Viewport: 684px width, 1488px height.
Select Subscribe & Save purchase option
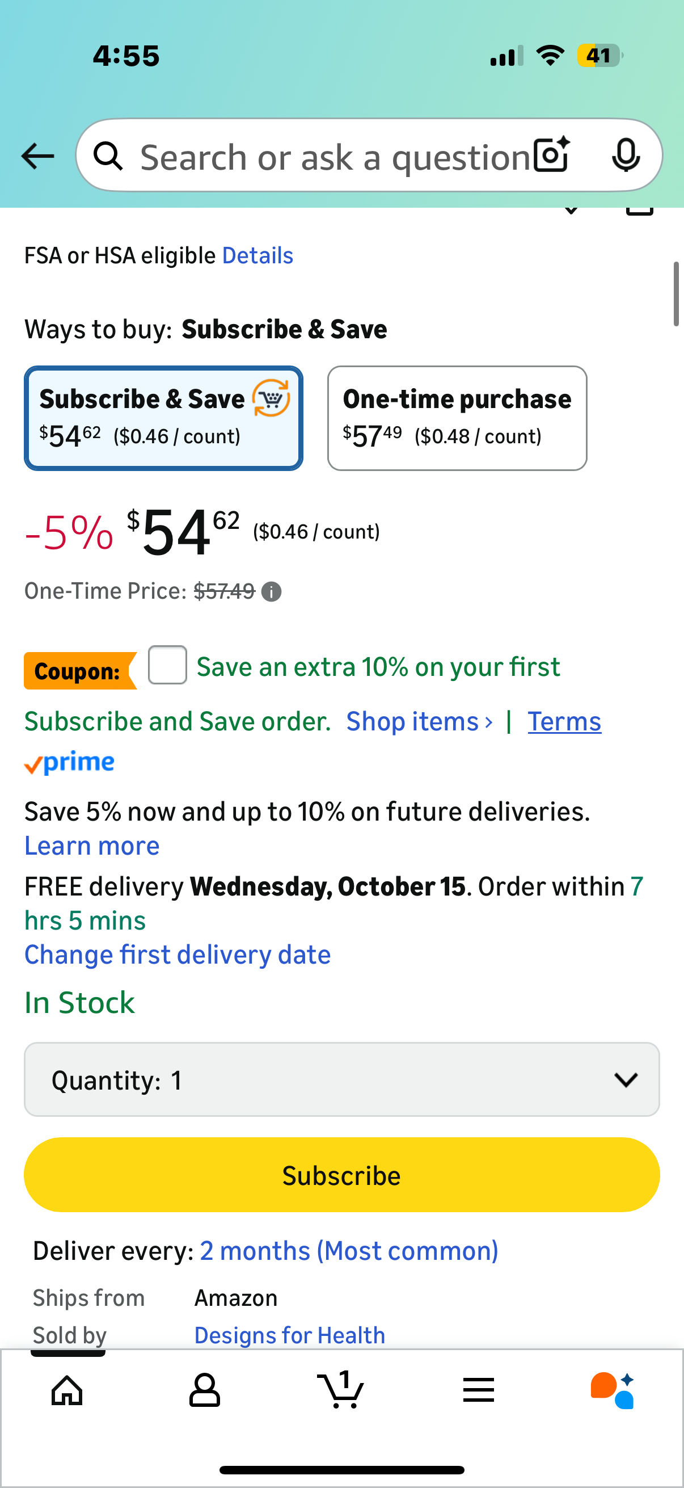[x=163, y=418]
